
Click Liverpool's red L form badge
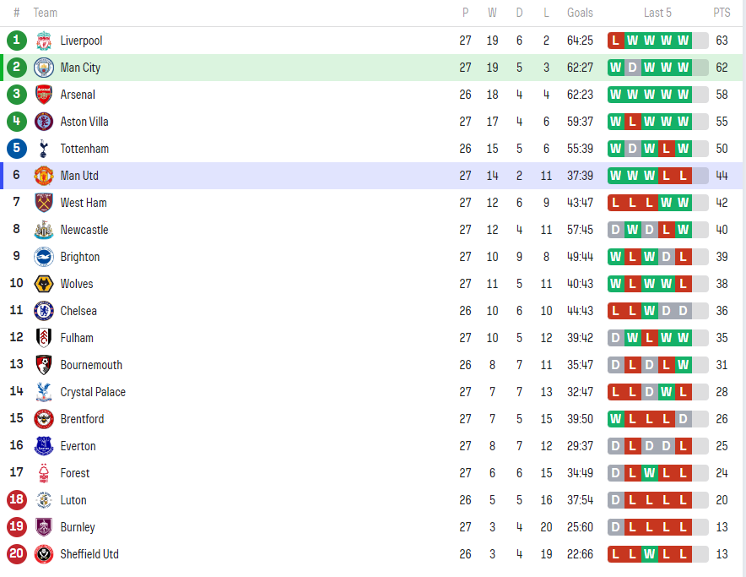tap(616, 41)
